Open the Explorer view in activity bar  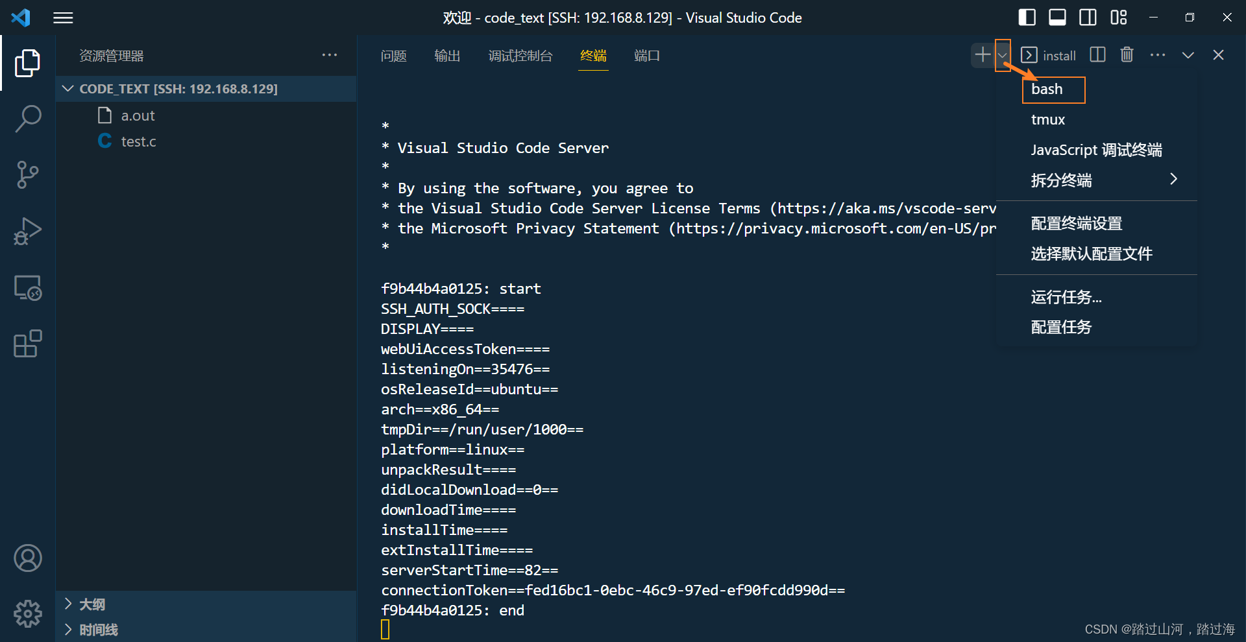27,63
